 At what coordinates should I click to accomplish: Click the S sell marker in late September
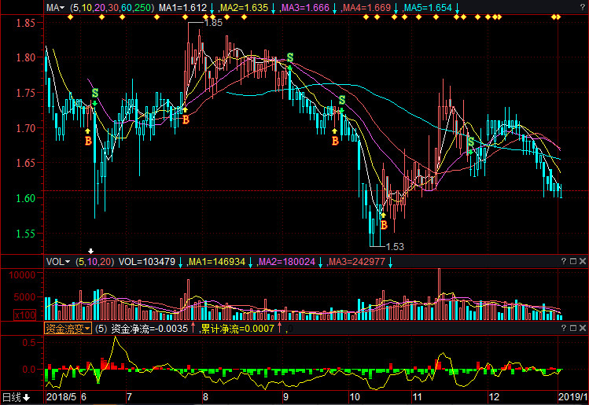tap(342, 100)
